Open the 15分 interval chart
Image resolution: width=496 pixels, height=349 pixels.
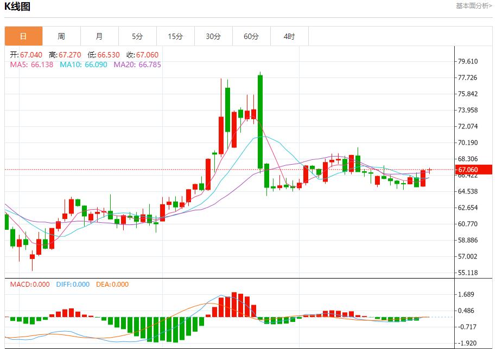(x=175, y=36)
